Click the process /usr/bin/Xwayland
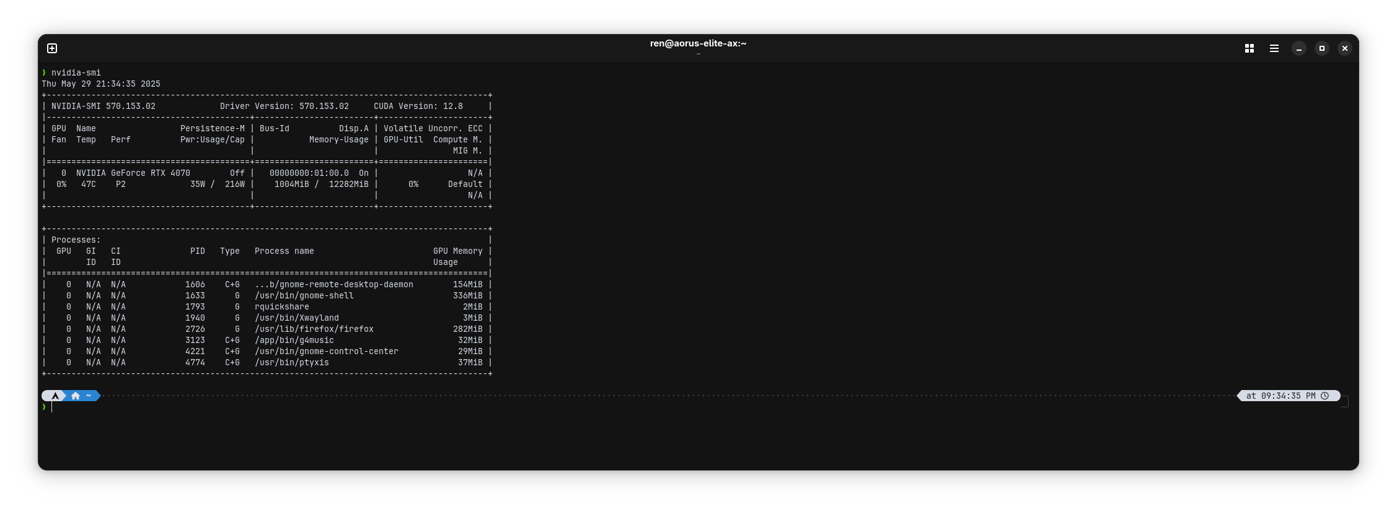This screenshot has height=512, width=1397. [x=297, y=318]
